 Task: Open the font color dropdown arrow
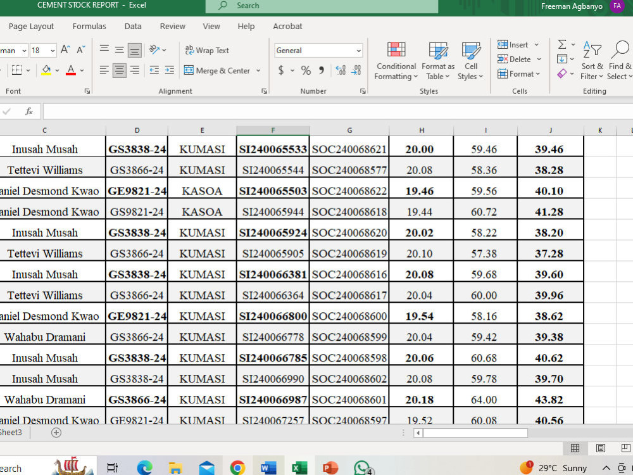(82, 71)
